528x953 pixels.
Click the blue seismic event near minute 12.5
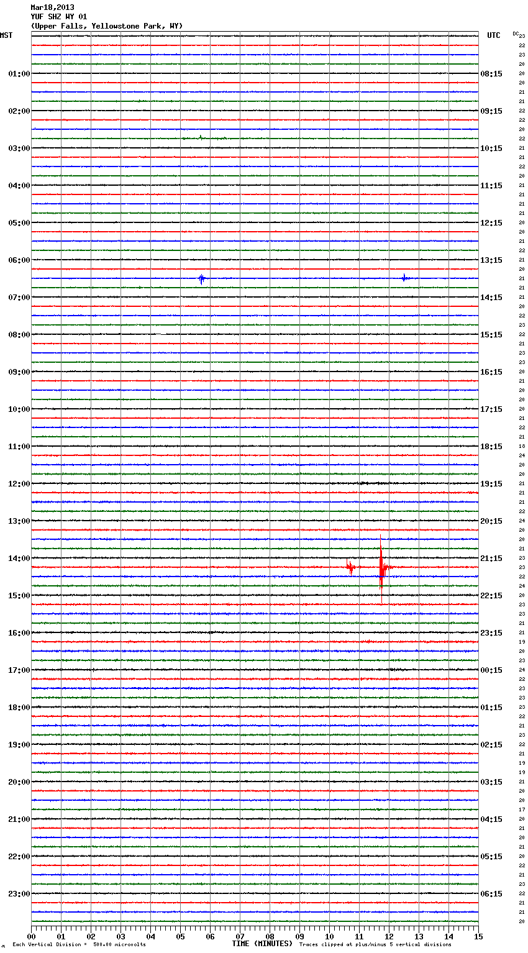point(405,278)
